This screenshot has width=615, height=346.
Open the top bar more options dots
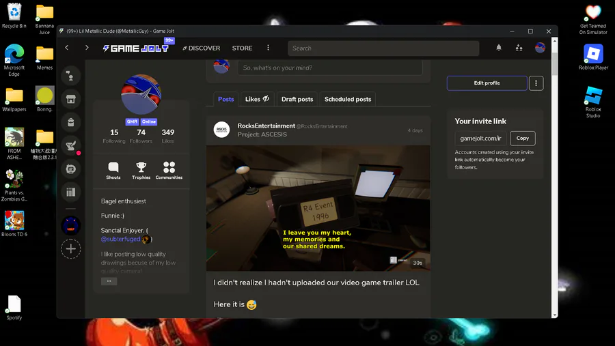pos(268,48)
